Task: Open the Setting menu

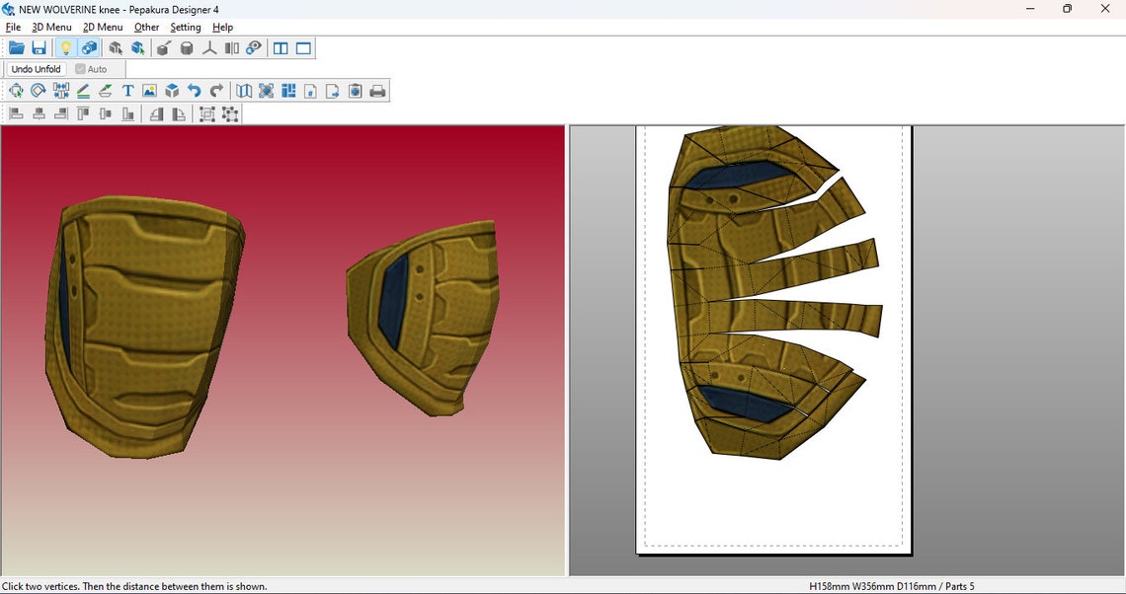Action: (185, 27)
